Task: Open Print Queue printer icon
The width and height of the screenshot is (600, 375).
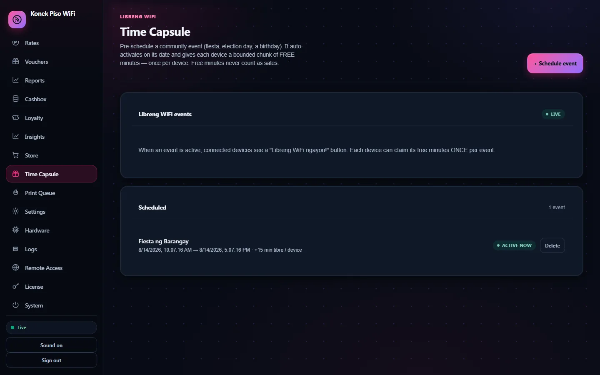Action: tap(16, 192)
